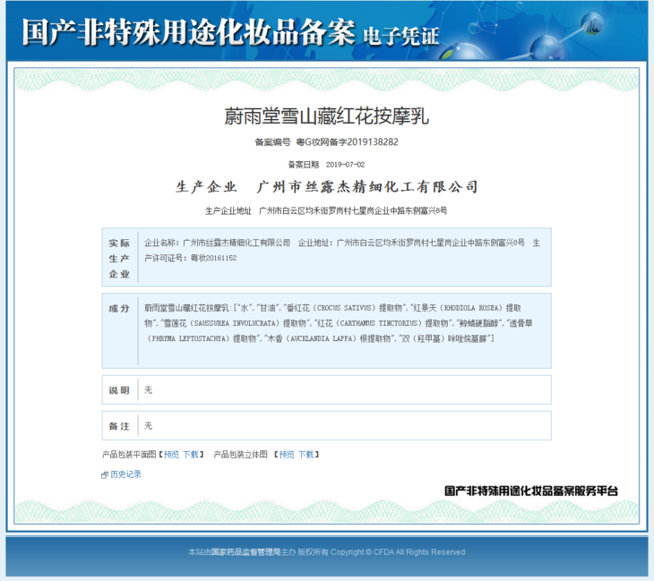The width and height of the screenshot is (654, 581).
Task: Click the 电子凭证 text in header banner
Action: tap(400, 36)
